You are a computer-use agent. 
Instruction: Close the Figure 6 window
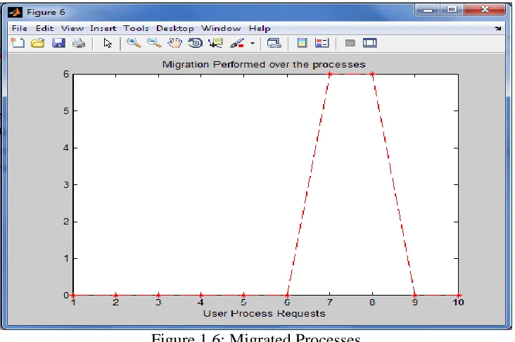coord(485,10)
